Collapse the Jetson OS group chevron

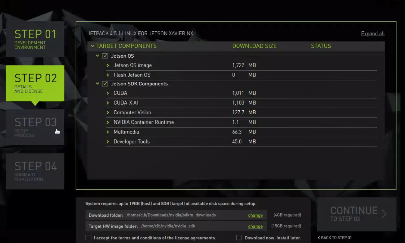coord(97,56)
